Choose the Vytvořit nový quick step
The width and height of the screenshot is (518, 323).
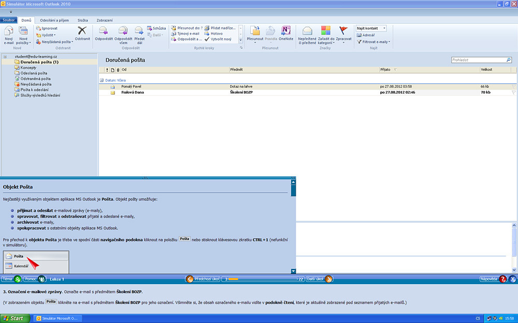click(x=218, y=39)
